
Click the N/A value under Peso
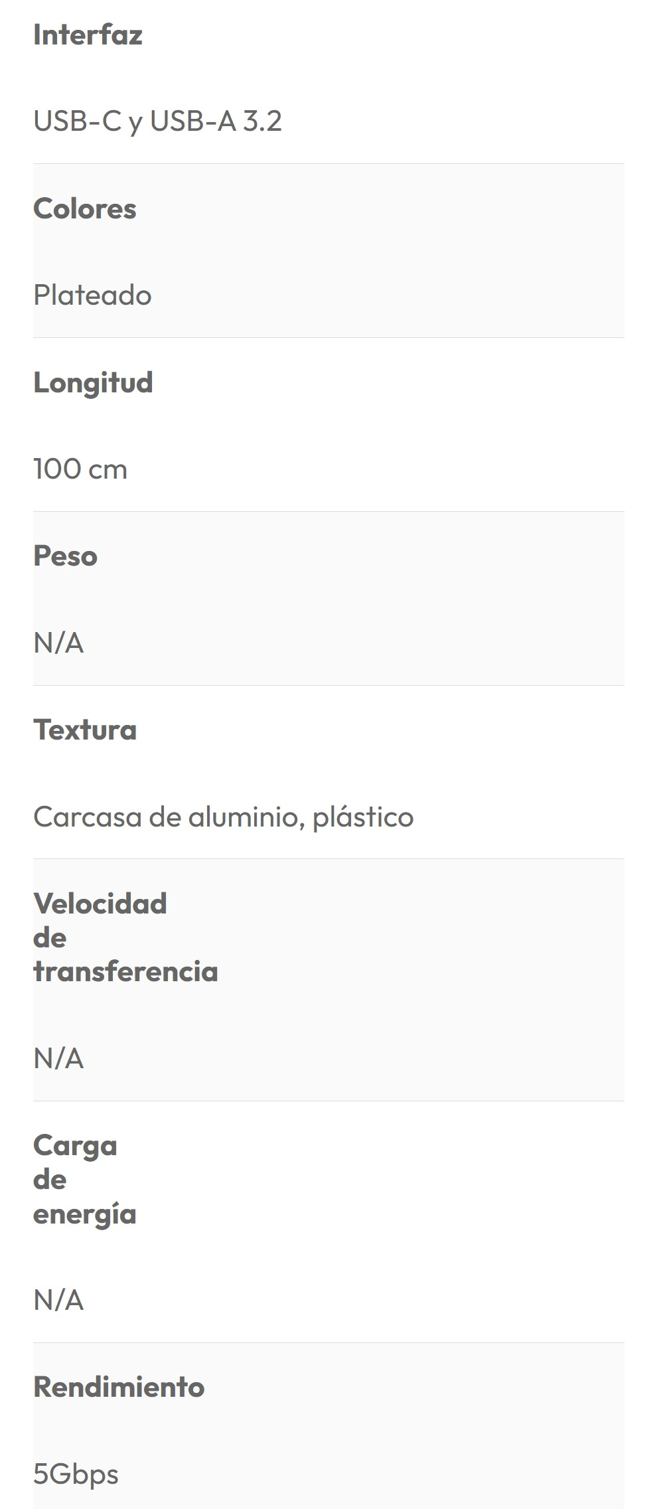point(58,643)
